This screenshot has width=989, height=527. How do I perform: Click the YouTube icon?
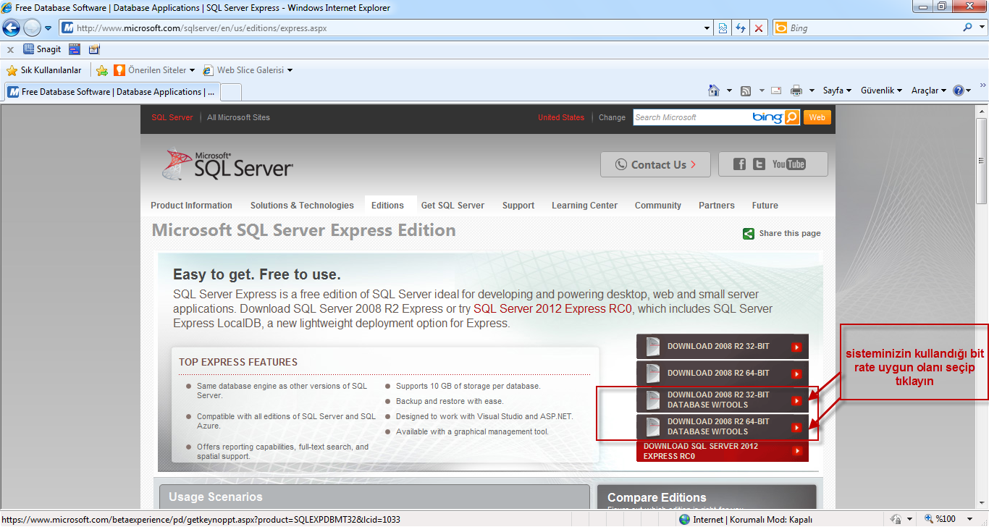pos(788,164)
